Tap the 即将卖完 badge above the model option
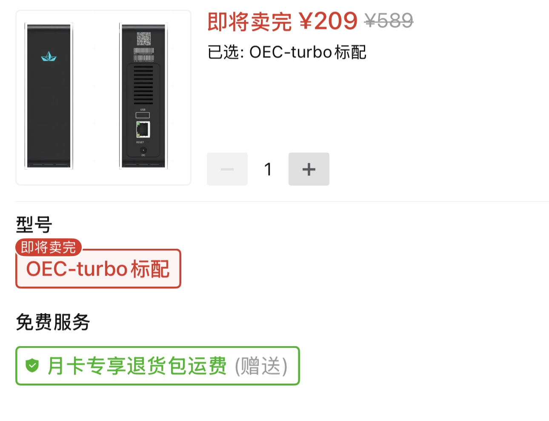This screenshot has width=549, height=421. point(49,247)
